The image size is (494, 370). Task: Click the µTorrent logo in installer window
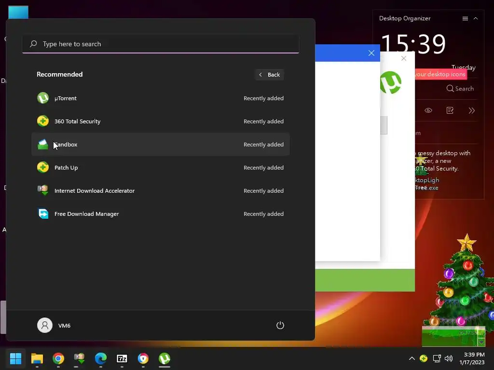(391, 82)
